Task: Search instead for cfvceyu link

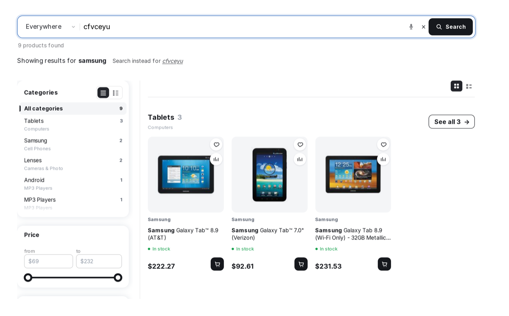Action: (173, 61)
